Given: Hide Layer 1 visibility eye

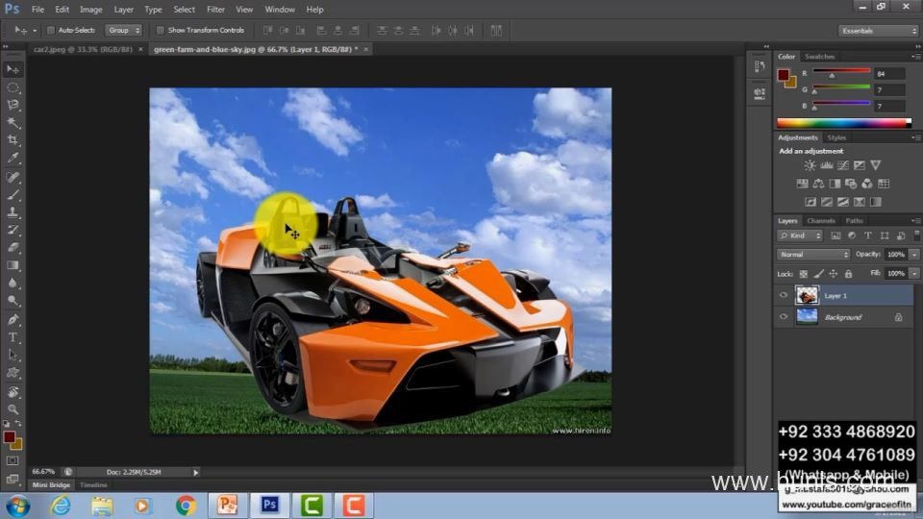Looking at the screenshot, I should pyautogui.click(x=784, y=295).
